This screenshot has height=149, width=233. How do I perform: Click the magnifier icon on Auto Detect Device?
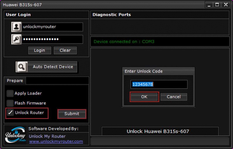(22, 67)
